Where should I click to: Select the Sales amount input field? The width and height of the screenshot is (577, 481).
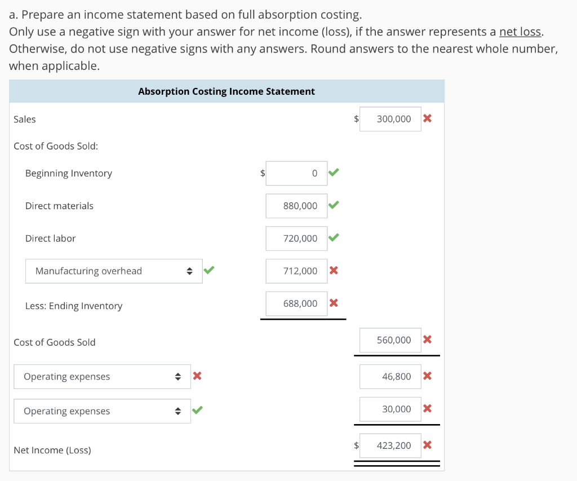(x=390, y=118)
